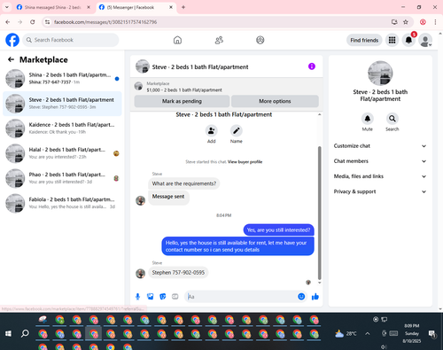Open Windows taskbar search
The image size is (443, 350).
[x=25, y=334]
